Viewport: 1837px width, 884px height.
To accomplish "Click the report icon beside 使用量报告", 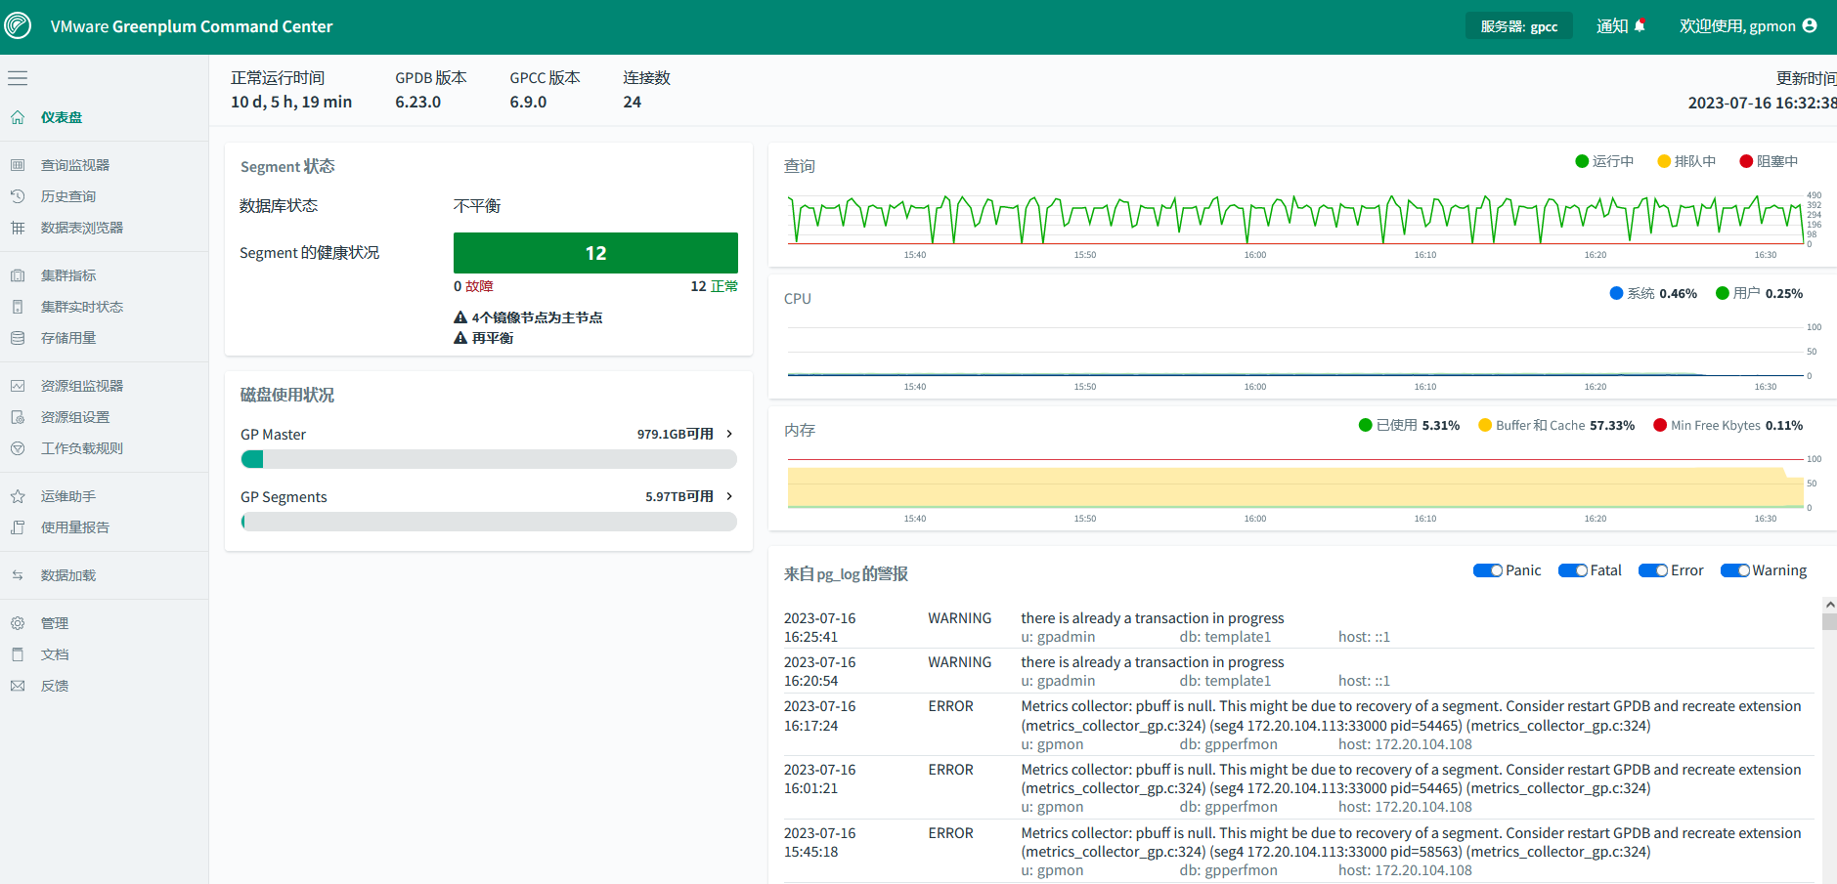I will point(18,527).
